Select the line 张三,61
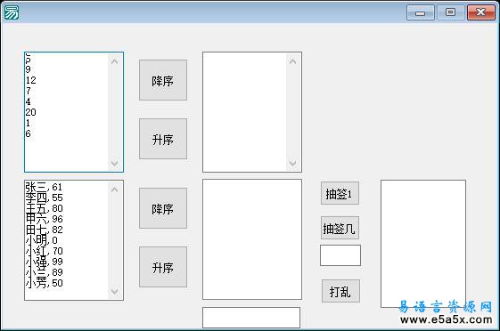The image size is (500, 331). [44, 187]
